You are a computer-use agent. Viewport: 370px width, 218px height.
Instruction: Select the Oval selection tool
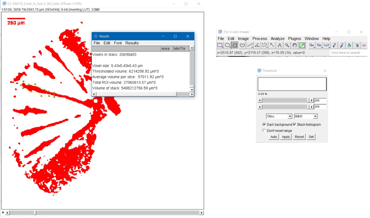coord(228,45)
